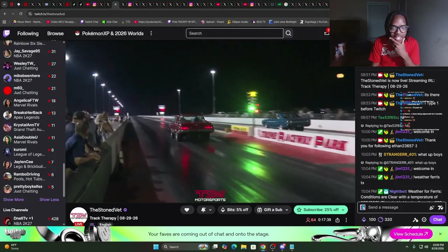Open the Browse tab
Image resolution: width=448 pixels, height=252 pixels.
(55, 33)
